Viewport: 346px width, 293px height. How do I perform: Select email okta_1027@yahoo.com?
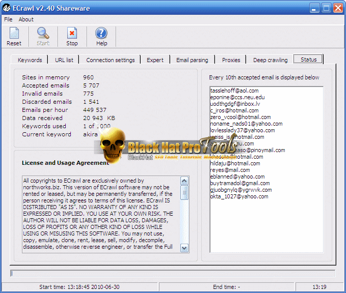[239, 196]
